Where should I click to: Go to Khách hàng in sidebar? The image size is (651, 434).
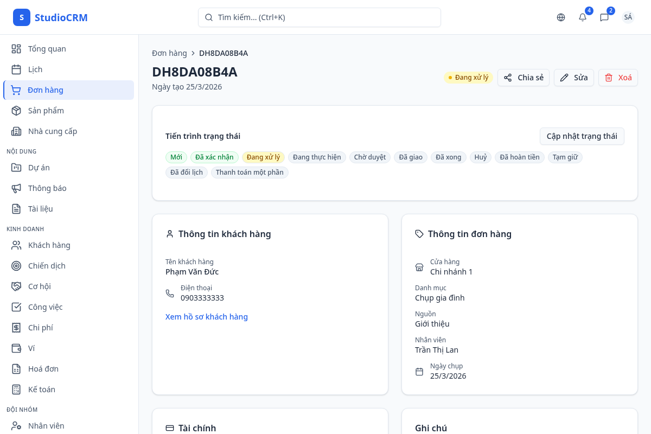[x=49, y=245]
